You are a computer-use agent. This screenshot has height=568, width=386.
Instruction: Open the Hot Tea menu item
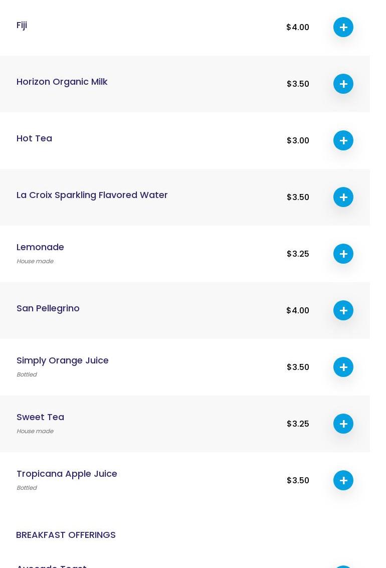point(34,138)
